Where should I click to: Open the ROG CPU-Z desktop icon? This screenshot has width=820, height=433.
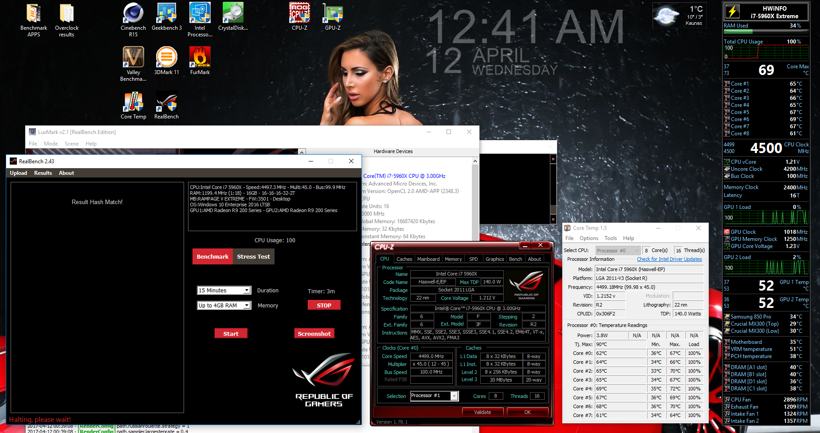[x=299, y=13]
